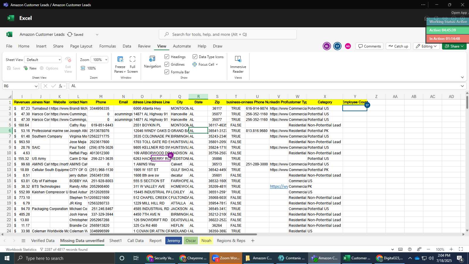The height and width of the screenshot is (264, 469).
Task: Expand the Name Box dropdown arrow
Action: click(36, 86)
